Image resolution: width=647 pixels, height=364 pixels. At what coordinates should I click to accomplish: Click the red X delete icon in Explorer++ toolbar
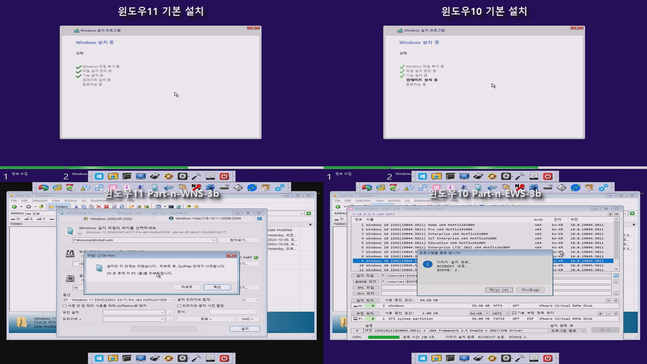tap(99, 207)
